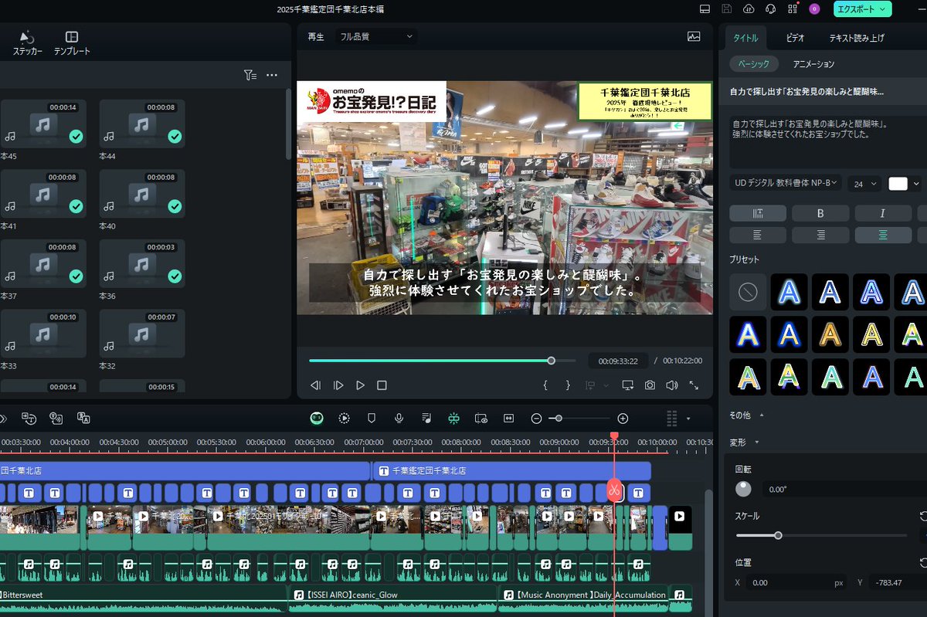Switch to the ビデオ tab
This screenshot has height=617, width=927.
pos(796,38)
